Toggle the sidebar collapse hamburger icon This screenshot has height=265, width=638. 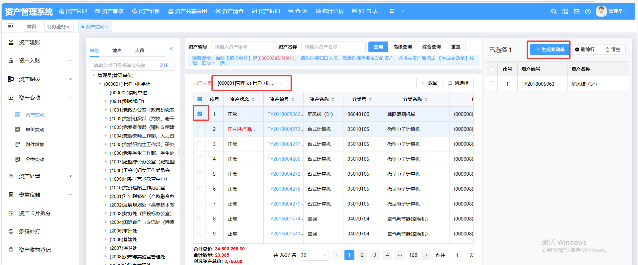pyautogui.click(x=10, y=26)
